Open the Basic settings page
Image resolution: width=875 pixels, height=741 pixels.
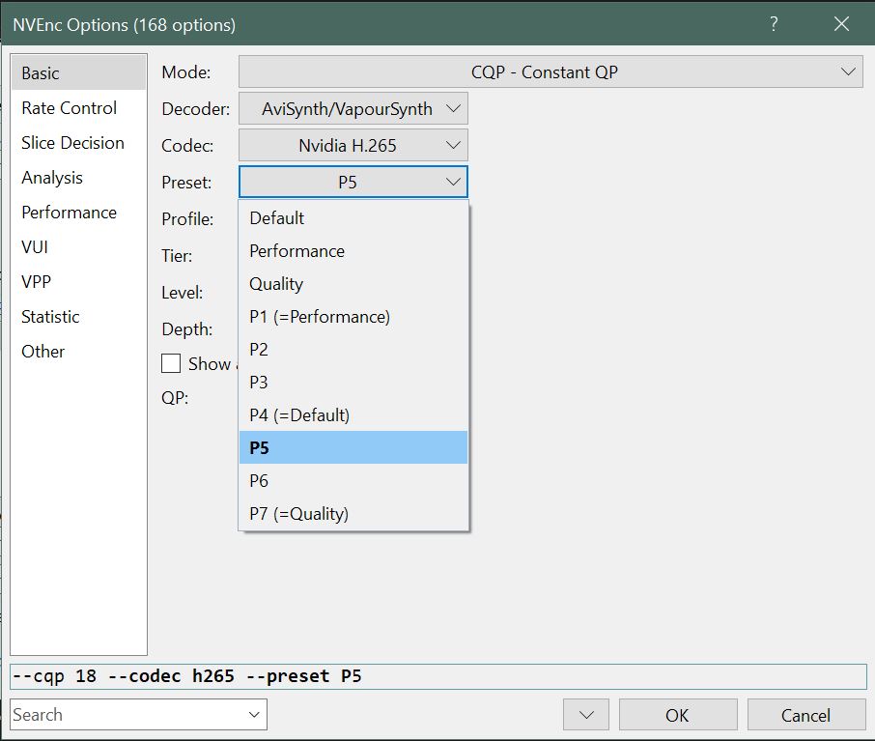[78, 73]
